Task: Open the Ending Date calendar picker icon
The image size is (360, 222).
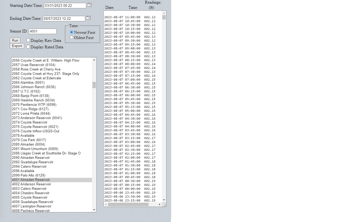Action: 88,18
